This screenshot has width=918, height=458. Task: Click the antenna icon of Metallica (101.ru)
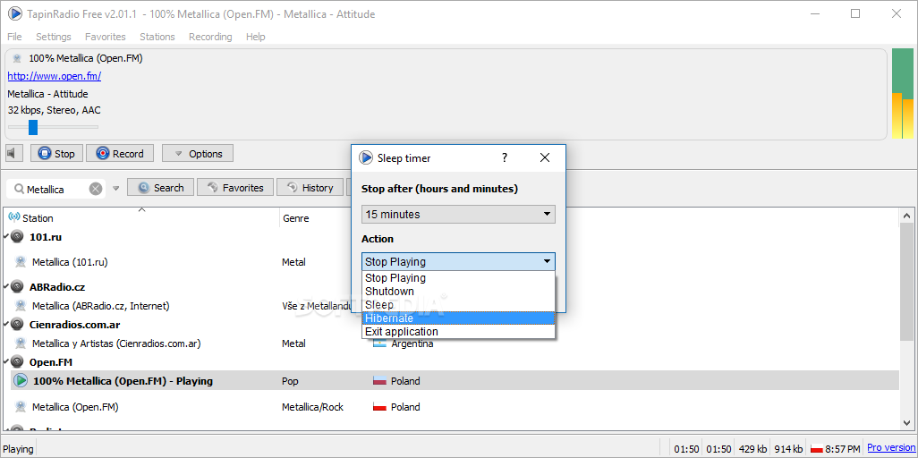21,262
